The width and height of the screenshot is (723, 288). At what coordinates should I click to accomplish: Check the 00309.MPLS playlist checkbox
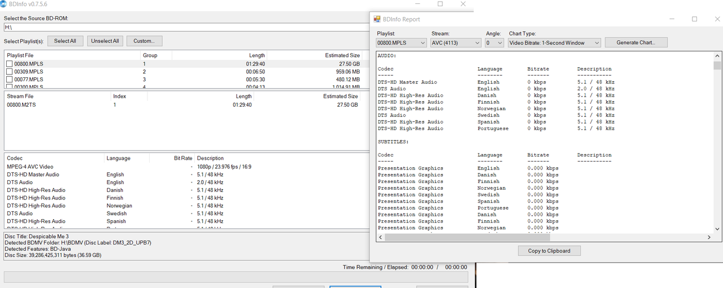tap(10, 72)
